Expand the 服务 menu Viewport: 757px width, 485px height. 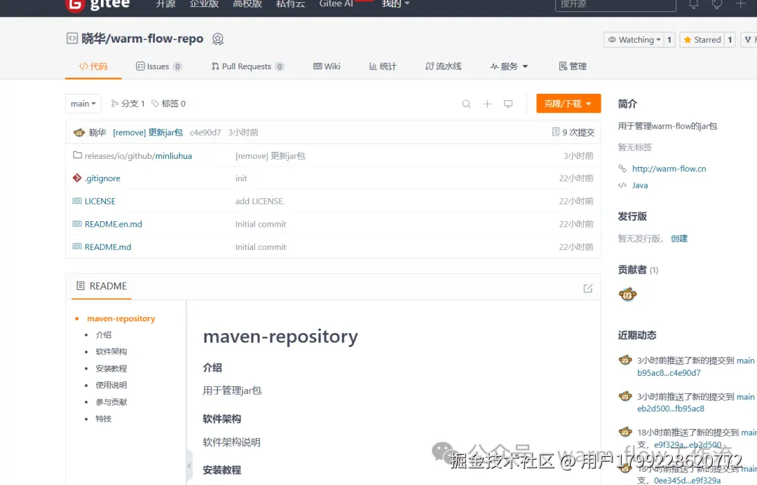pos(509,66)
